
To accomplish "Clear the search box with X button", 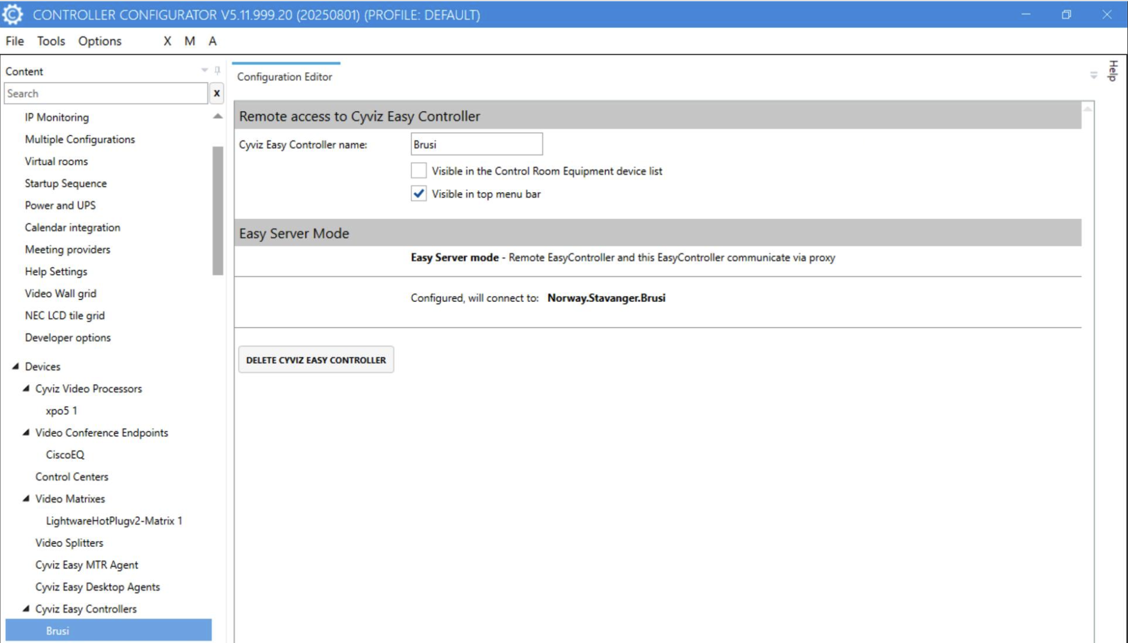I will [217, 94].
